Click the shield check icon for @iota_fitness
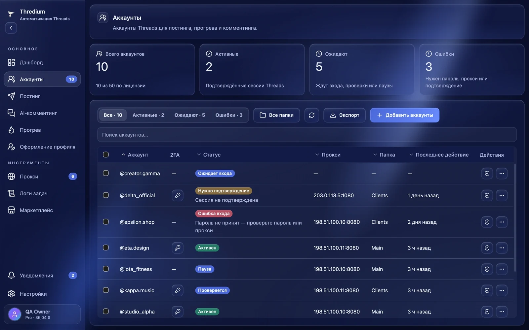The height and width of the screenshot is (330, 529). click(x=487, y=269)
